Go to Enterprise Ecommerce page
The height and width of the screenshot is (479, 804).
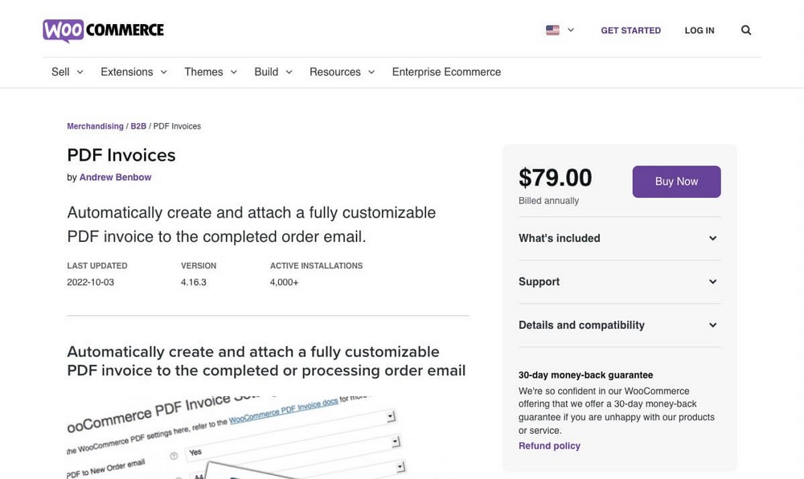pos(446,72)
